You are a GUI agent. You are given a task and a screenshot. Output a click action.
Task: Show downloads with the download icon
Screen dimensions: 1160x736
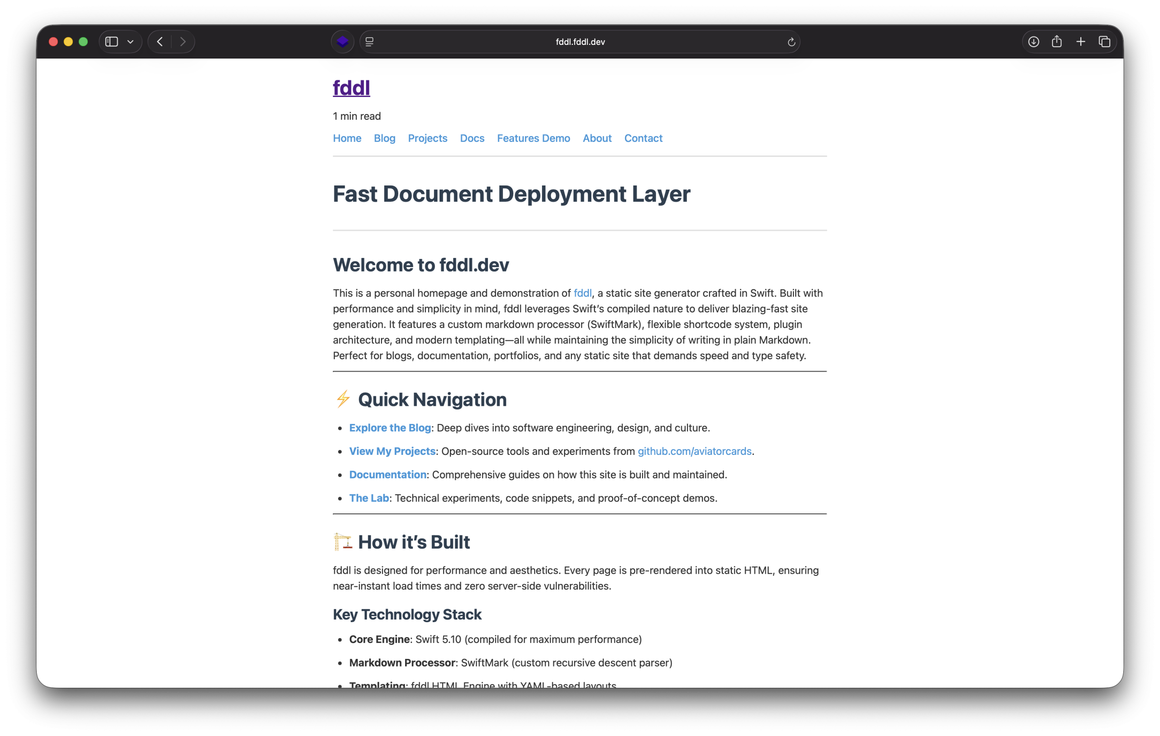pos(1033,42)
